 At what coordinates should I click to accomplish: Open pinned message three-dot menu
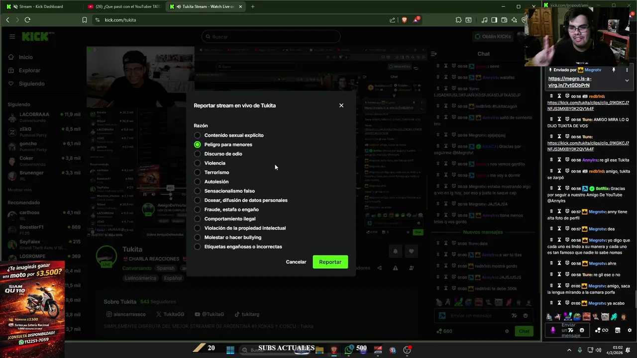627,70
